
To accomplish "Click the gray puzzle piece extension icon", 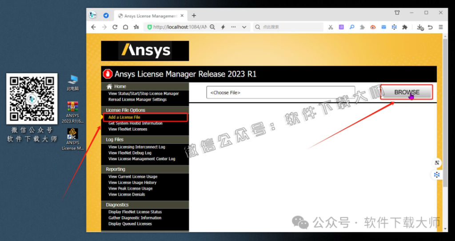I will 362,27.
